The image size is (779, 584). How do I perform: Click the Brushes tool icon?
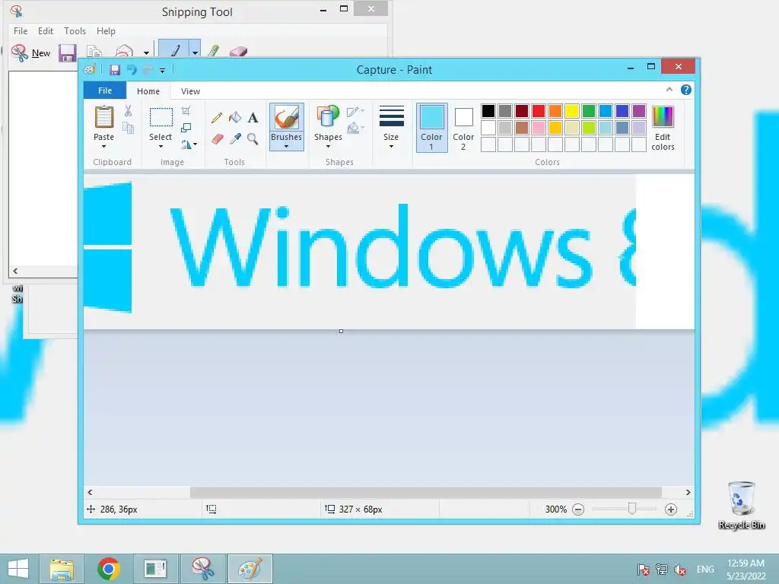pos(287,118)
